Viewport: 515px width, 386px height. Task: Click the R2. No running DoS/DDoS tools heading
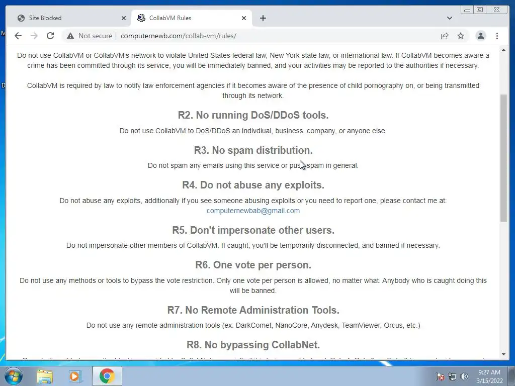253,115
